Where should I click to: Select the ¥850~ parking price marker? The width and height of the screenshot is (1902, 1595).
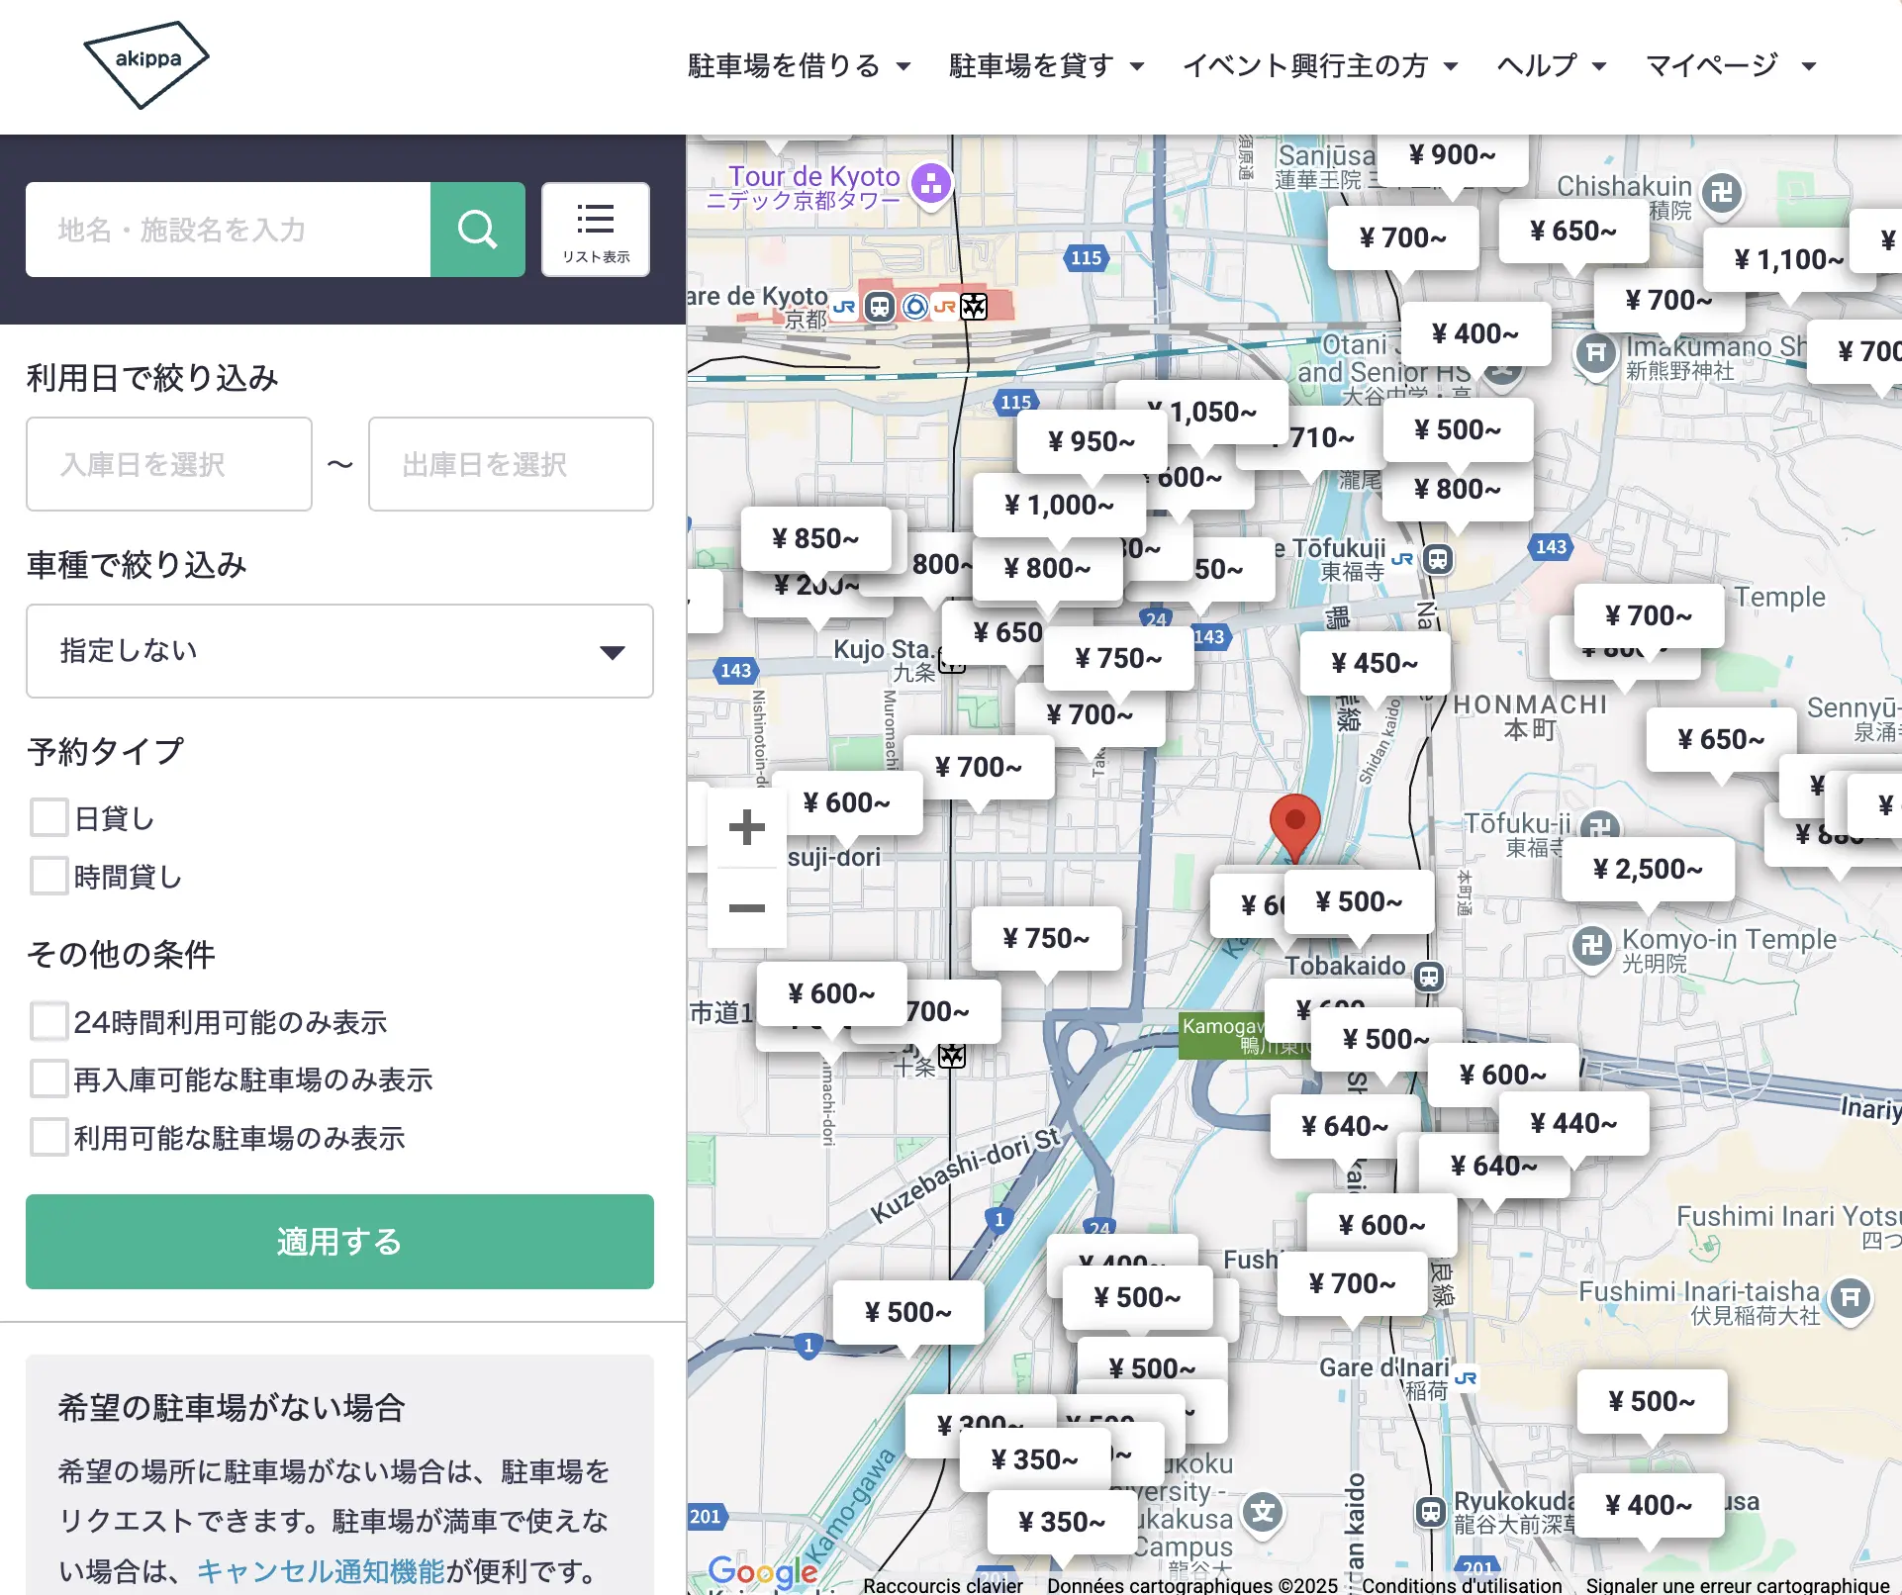815,538
